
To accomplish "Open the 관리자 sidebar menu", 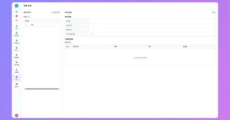I will [16, 85].
